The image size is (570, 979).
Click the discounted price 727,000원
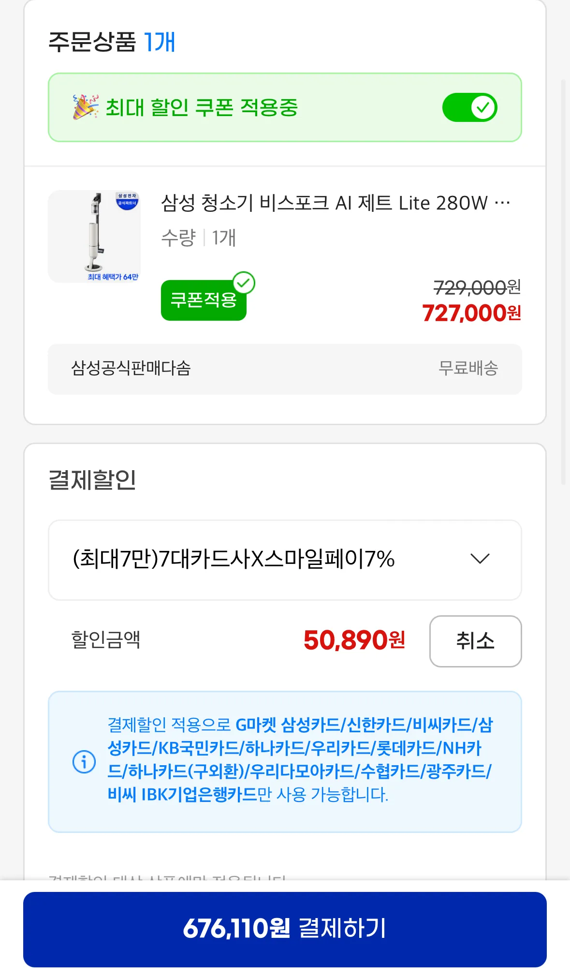(x=471, y=313)
